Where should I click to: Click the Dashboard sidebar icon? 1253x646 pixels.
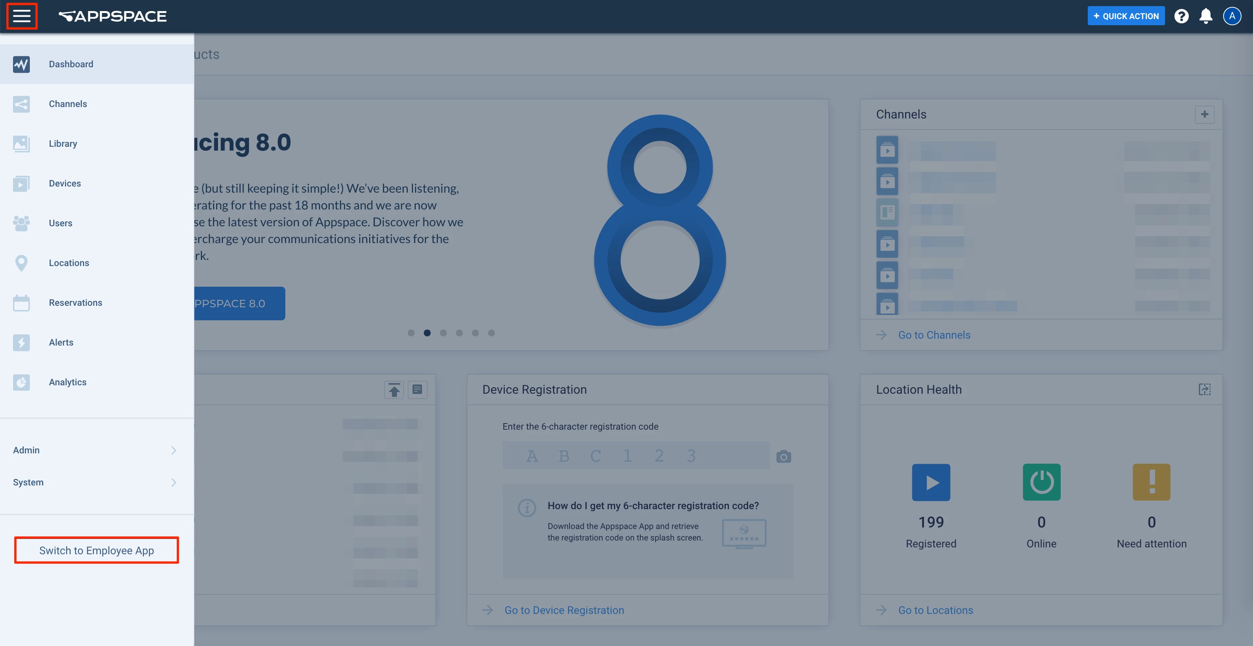click(x=21, y=64)
